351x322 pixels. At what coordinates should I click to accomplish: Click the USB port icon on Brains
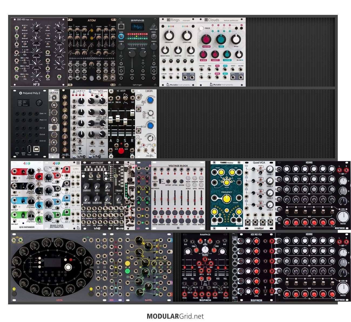coord(121,27)
